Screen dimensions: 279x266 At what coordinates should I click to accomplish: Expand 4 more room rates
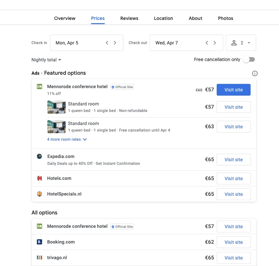(67, 139)
